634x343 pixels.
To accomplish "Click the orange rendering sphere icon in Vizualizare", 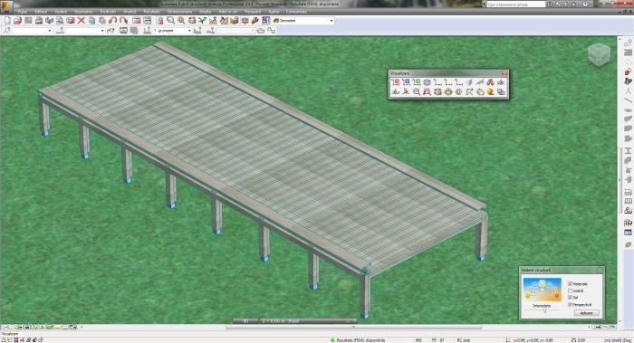I will tap(490, 92).
